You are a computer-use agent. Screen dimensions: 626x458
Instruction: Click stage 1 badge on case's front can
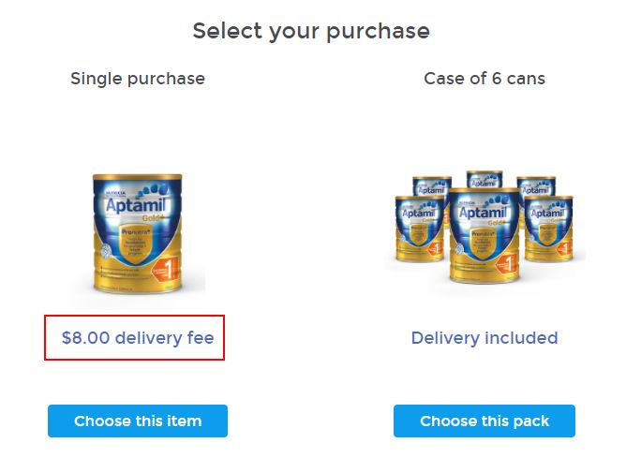pos(507,266)
